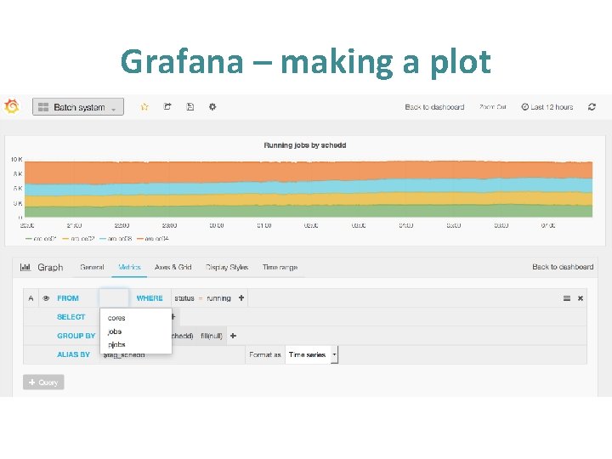
Task: Click the Graph panel type icon
Action: coord(25,268)
